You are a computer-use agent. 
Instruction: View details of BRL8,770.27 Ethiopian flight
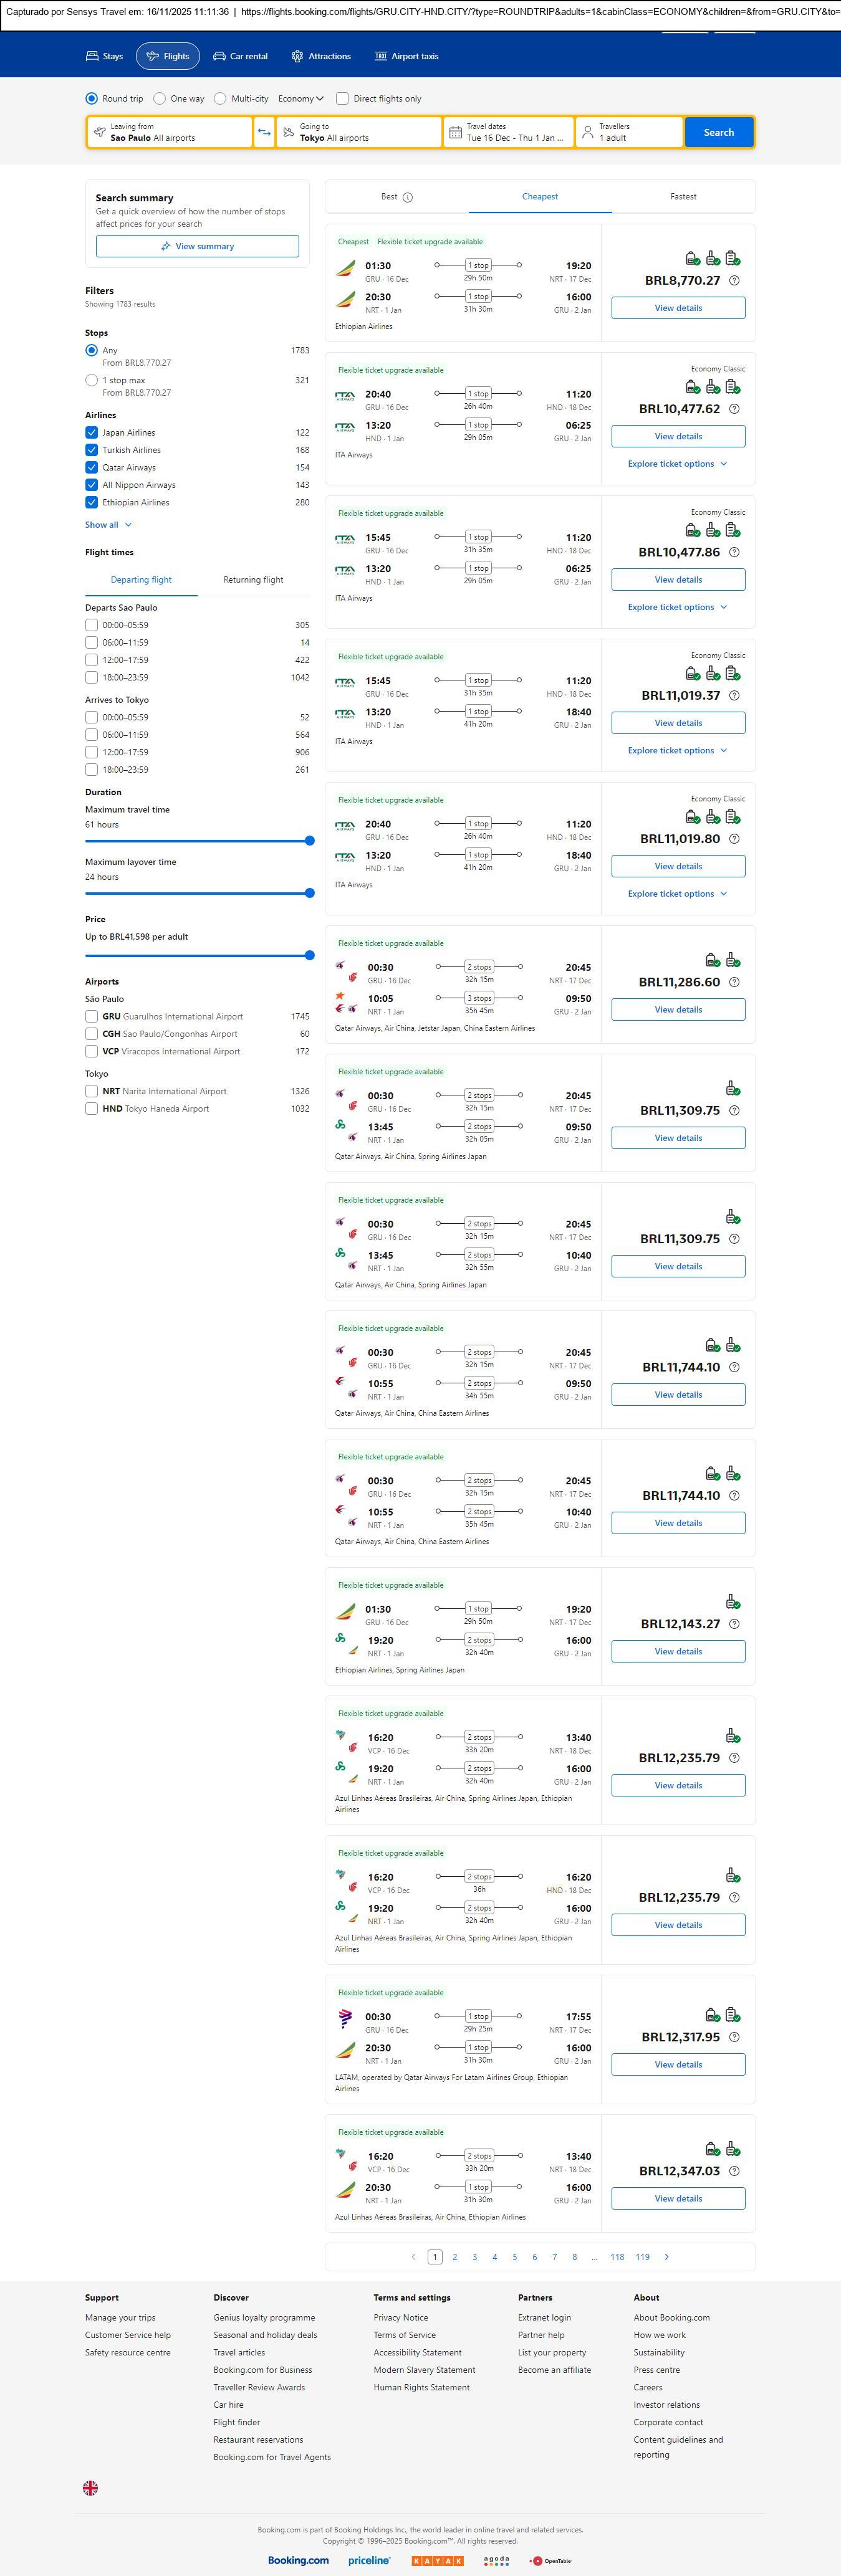click(x=678, y=308)
